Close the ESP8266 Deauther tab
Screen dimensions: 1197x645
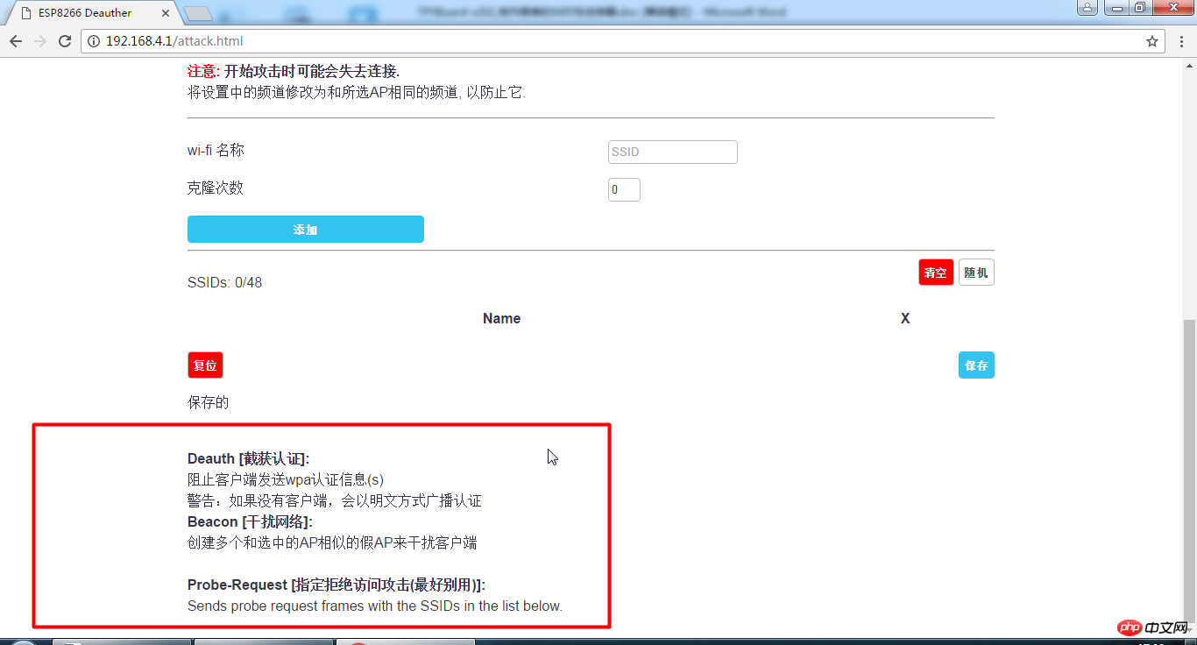[167, 13]
